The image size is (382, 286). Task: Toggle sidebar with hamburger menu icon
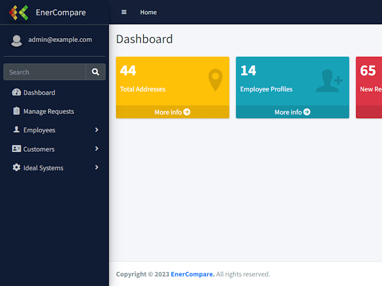[x=124, y=12]
